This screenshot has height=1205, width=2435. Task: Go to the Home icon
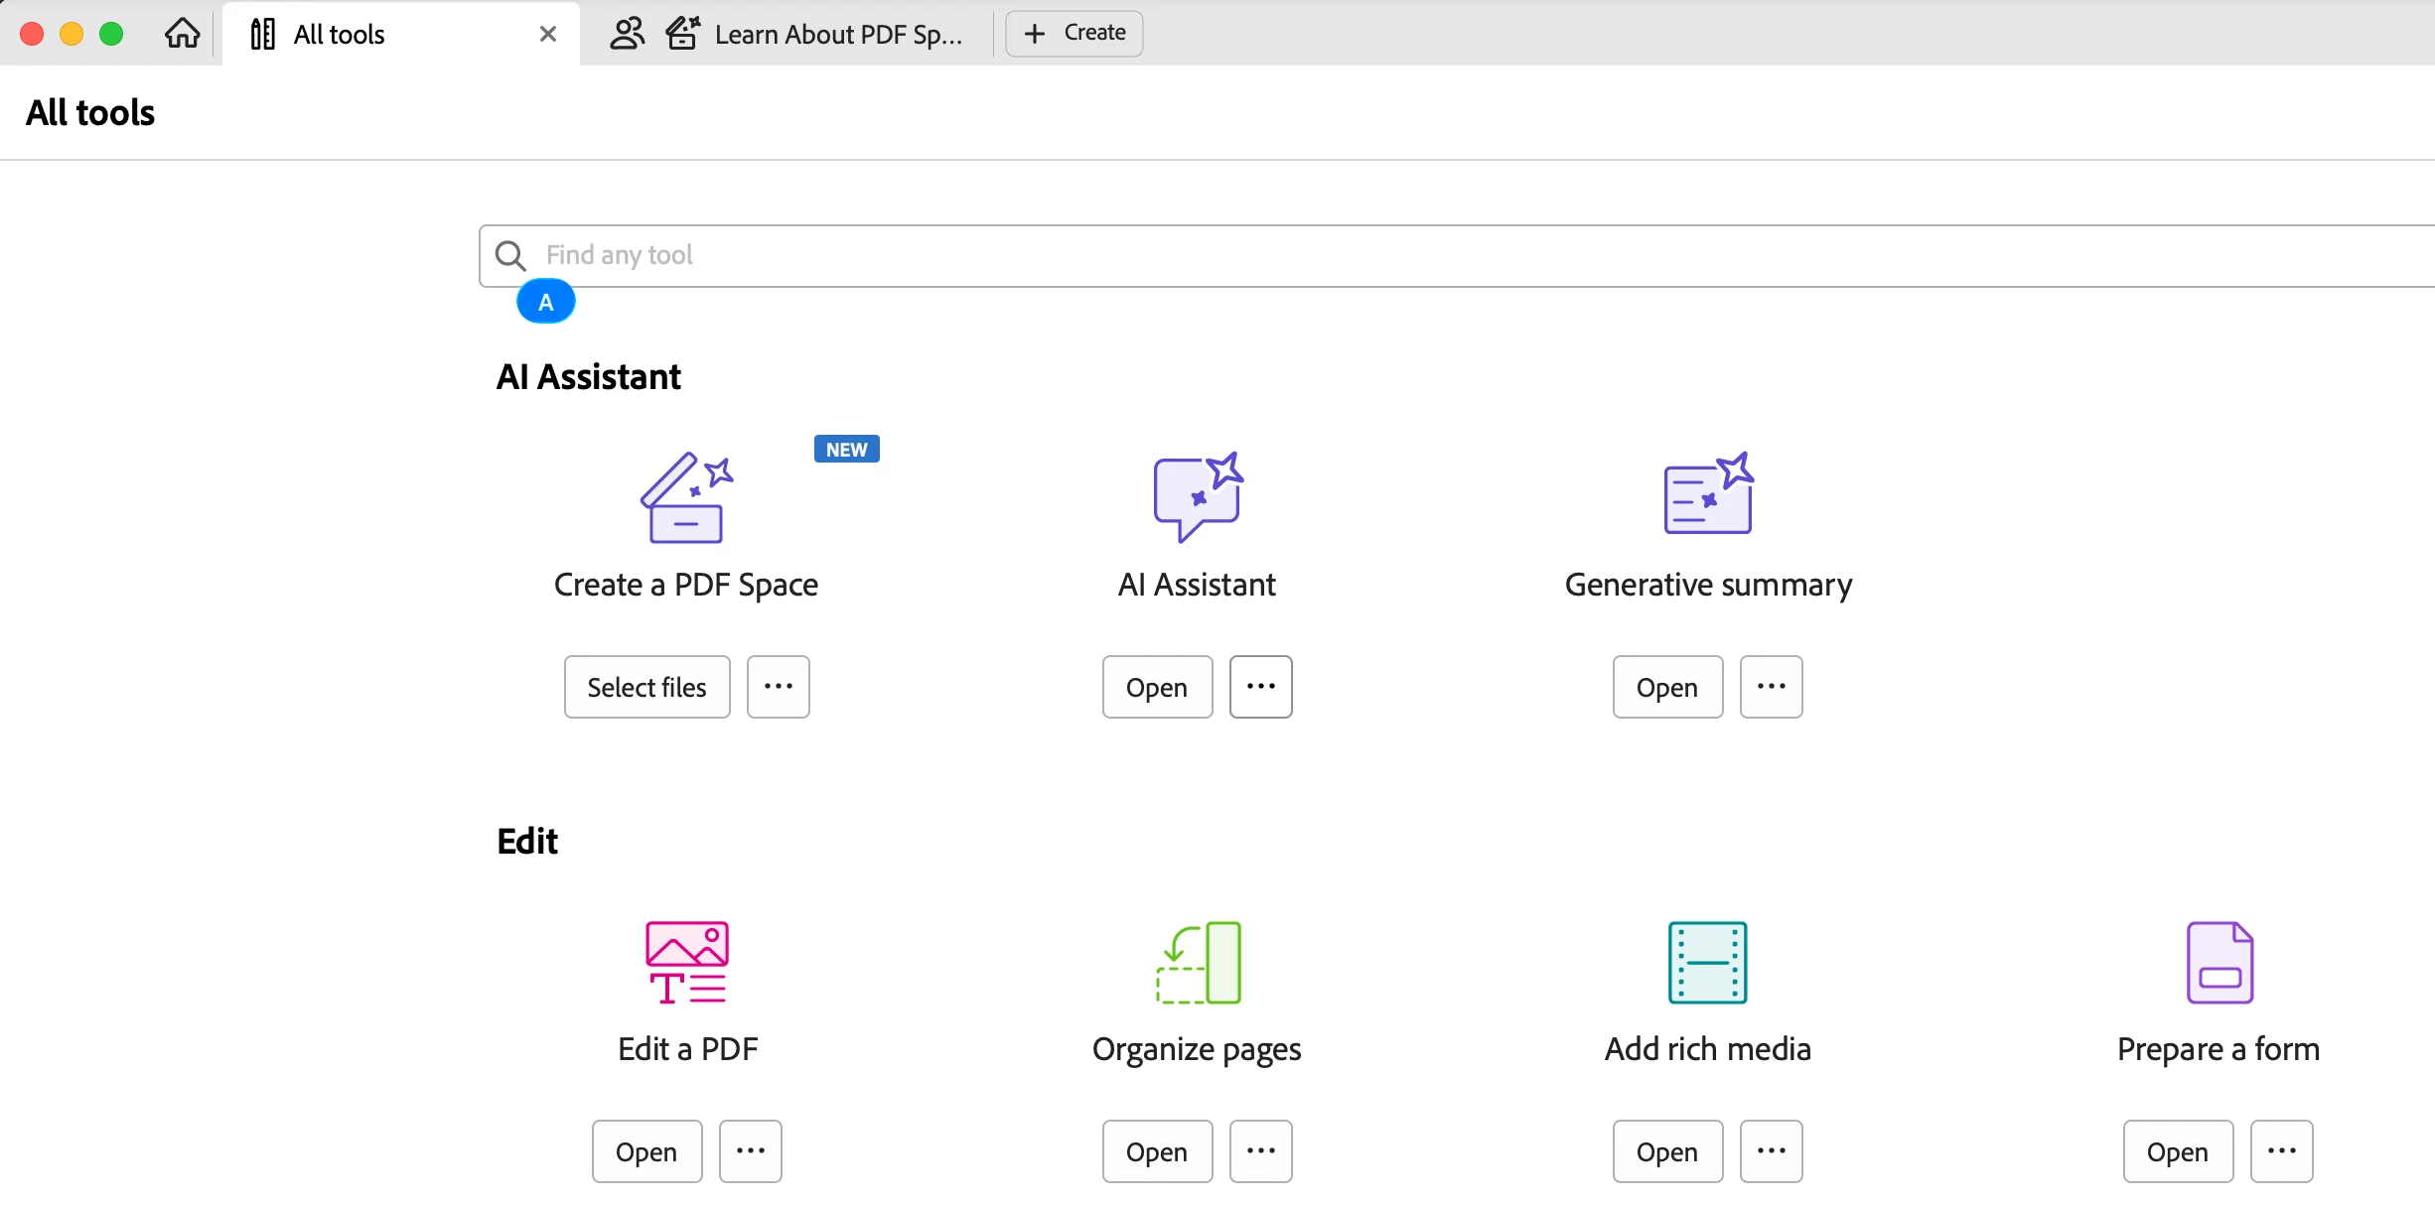tap(183, 34)
